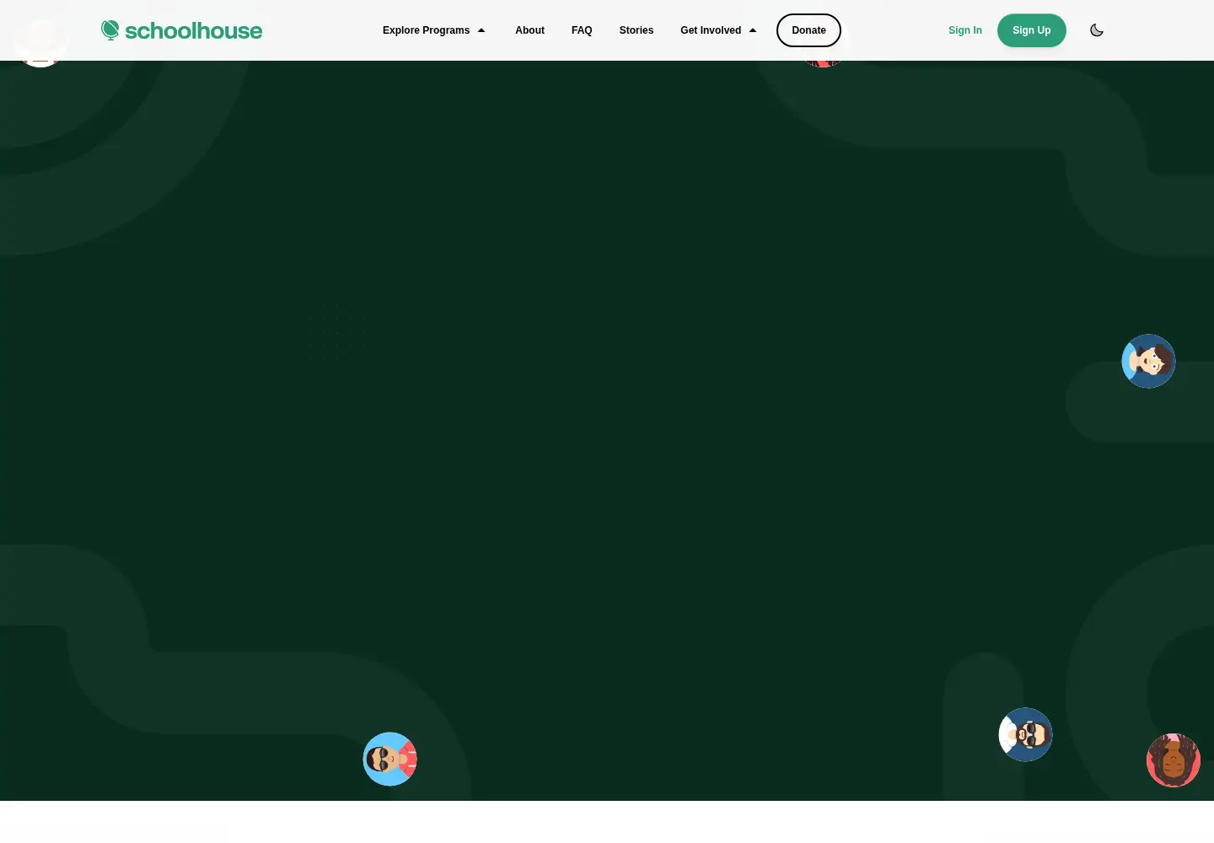Screen dimensions: 1214x843
Task: Click the bearded avatar wearing glasses
Action: pyautogui.click(x=1025, y=734)
